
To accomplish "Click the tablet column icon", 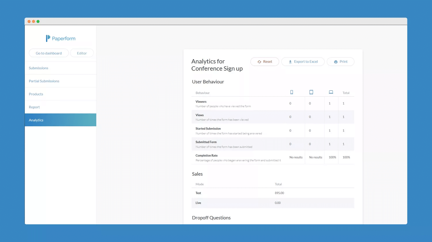I will 311,92.
